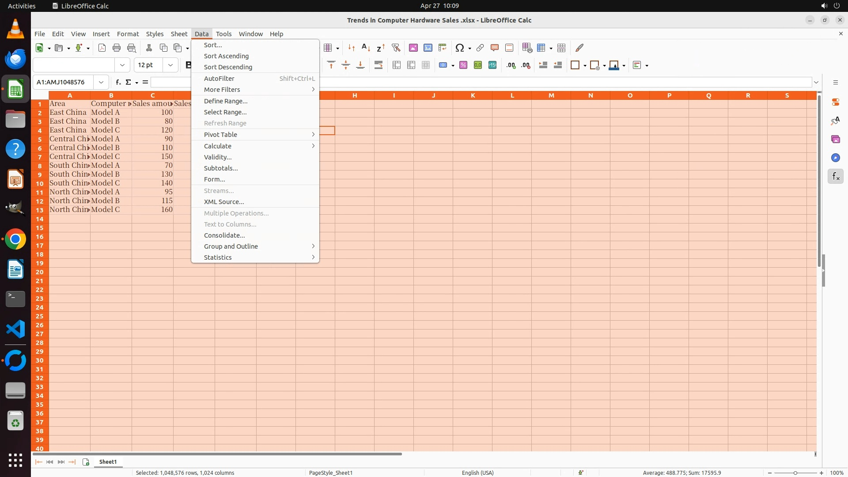Click the Sheet1 tab
848x477 pixels.
coord(108,462)
